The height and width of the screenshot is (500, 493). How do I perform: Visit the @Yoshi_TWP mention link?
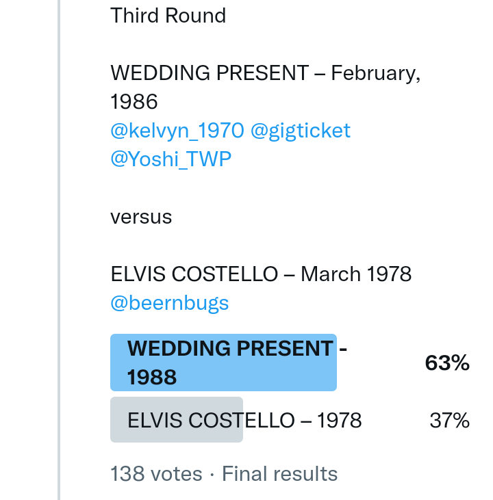pyautogui.click(x=170, y=159)
